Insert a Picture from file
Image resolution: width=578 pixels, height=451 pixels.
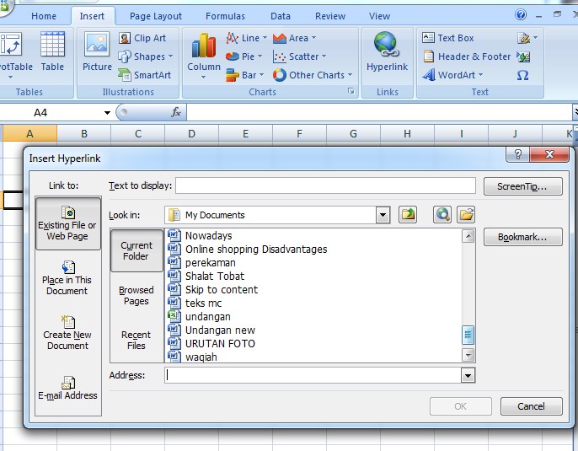tap(97, 51)
